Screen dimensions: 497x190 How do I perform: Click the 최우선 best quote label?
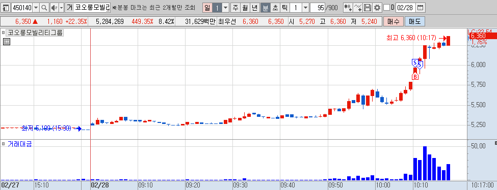coord(227,21)
